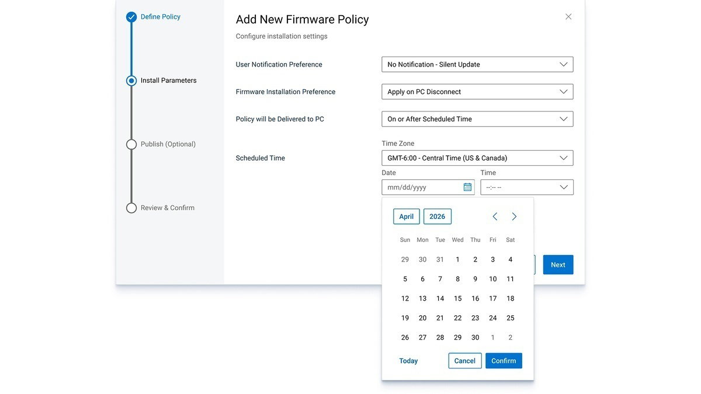701x394 pixels.
Task: Select April 19 in the calendar
Action: click(x=405, y=318)
